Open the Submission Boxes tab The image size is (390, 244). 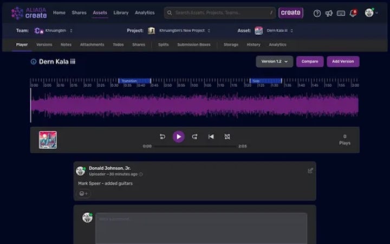[x=194, y=44]
